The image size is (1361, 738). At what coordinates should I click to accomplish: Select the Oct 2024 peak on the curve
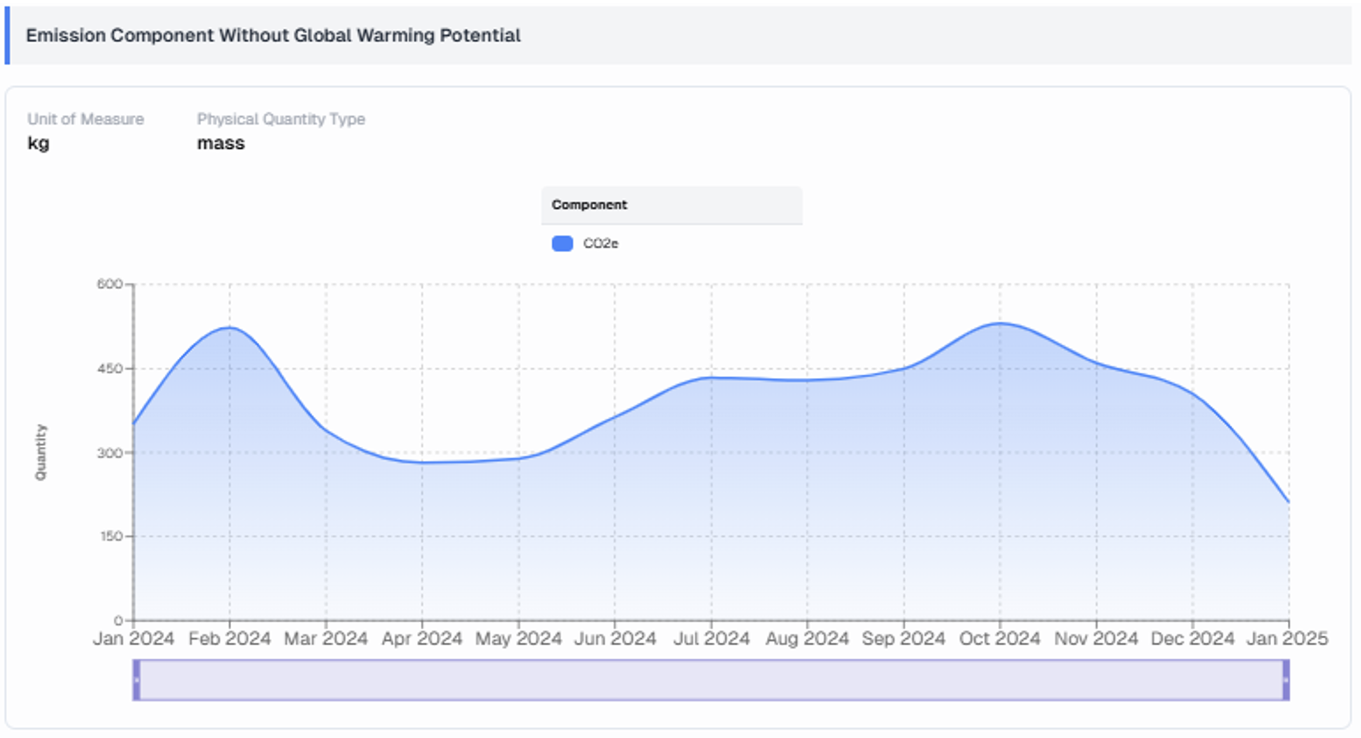(1000, 323)
